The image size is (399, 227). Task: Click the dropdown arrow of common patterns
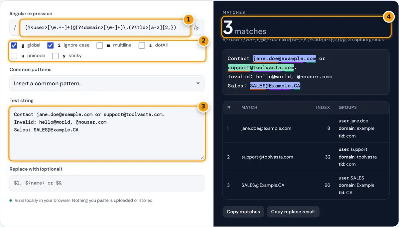(198, 83)
